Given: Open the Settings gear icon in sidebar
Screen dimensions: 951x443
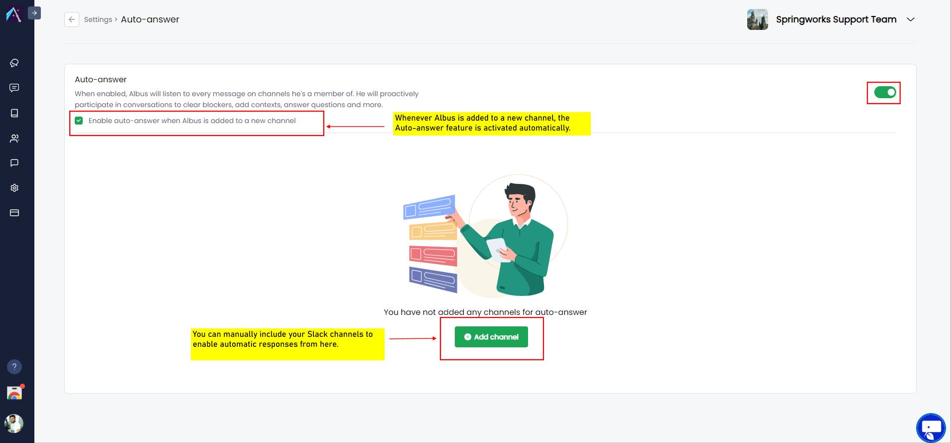Looking at the screenshot, I should pyautogui.click(x=14, y=188).
